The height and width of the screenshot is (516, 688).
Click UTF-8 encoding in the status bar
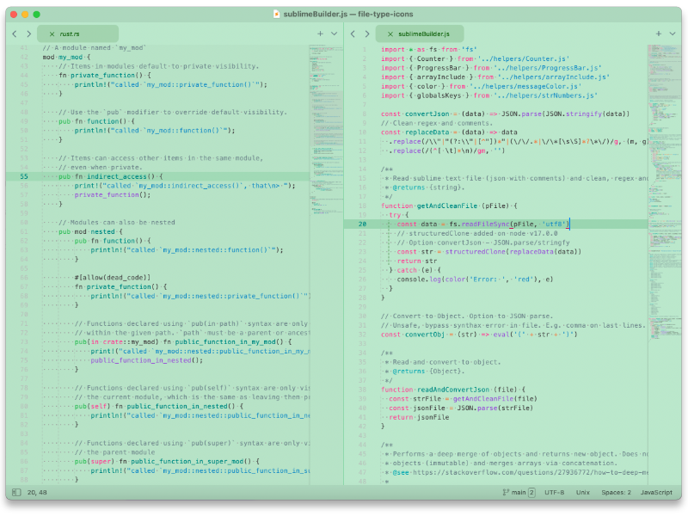point(553,493)
